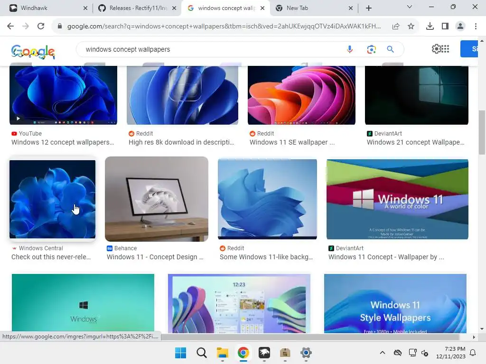Viewport: 486px width, 364px height.
Task: Search by voice microphone icon
Action: [350, 49]
